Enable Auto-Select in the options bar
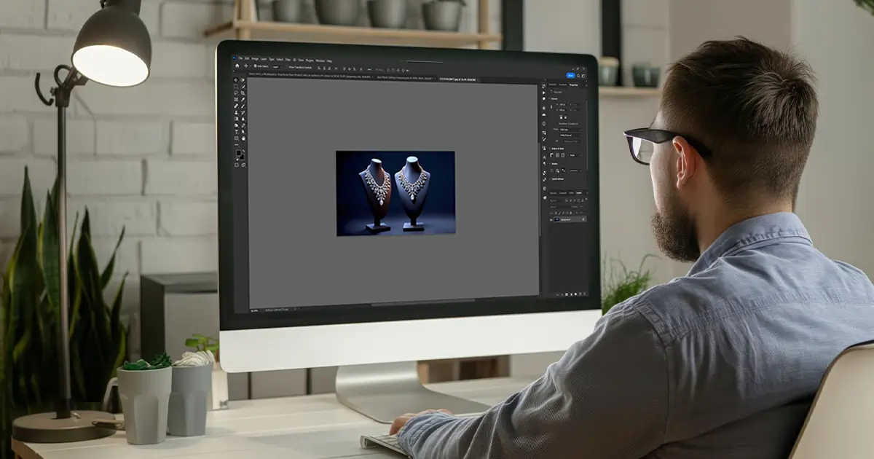The image size is (874, 459). [x=256, y=66]
